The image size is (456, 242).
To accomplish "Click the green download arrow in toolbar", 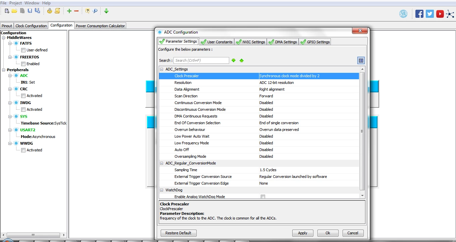I will pos(106,11).
